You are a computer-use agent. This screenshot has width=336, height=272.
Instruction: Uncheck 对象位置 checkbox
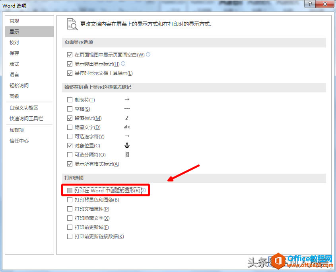(70, 145)
